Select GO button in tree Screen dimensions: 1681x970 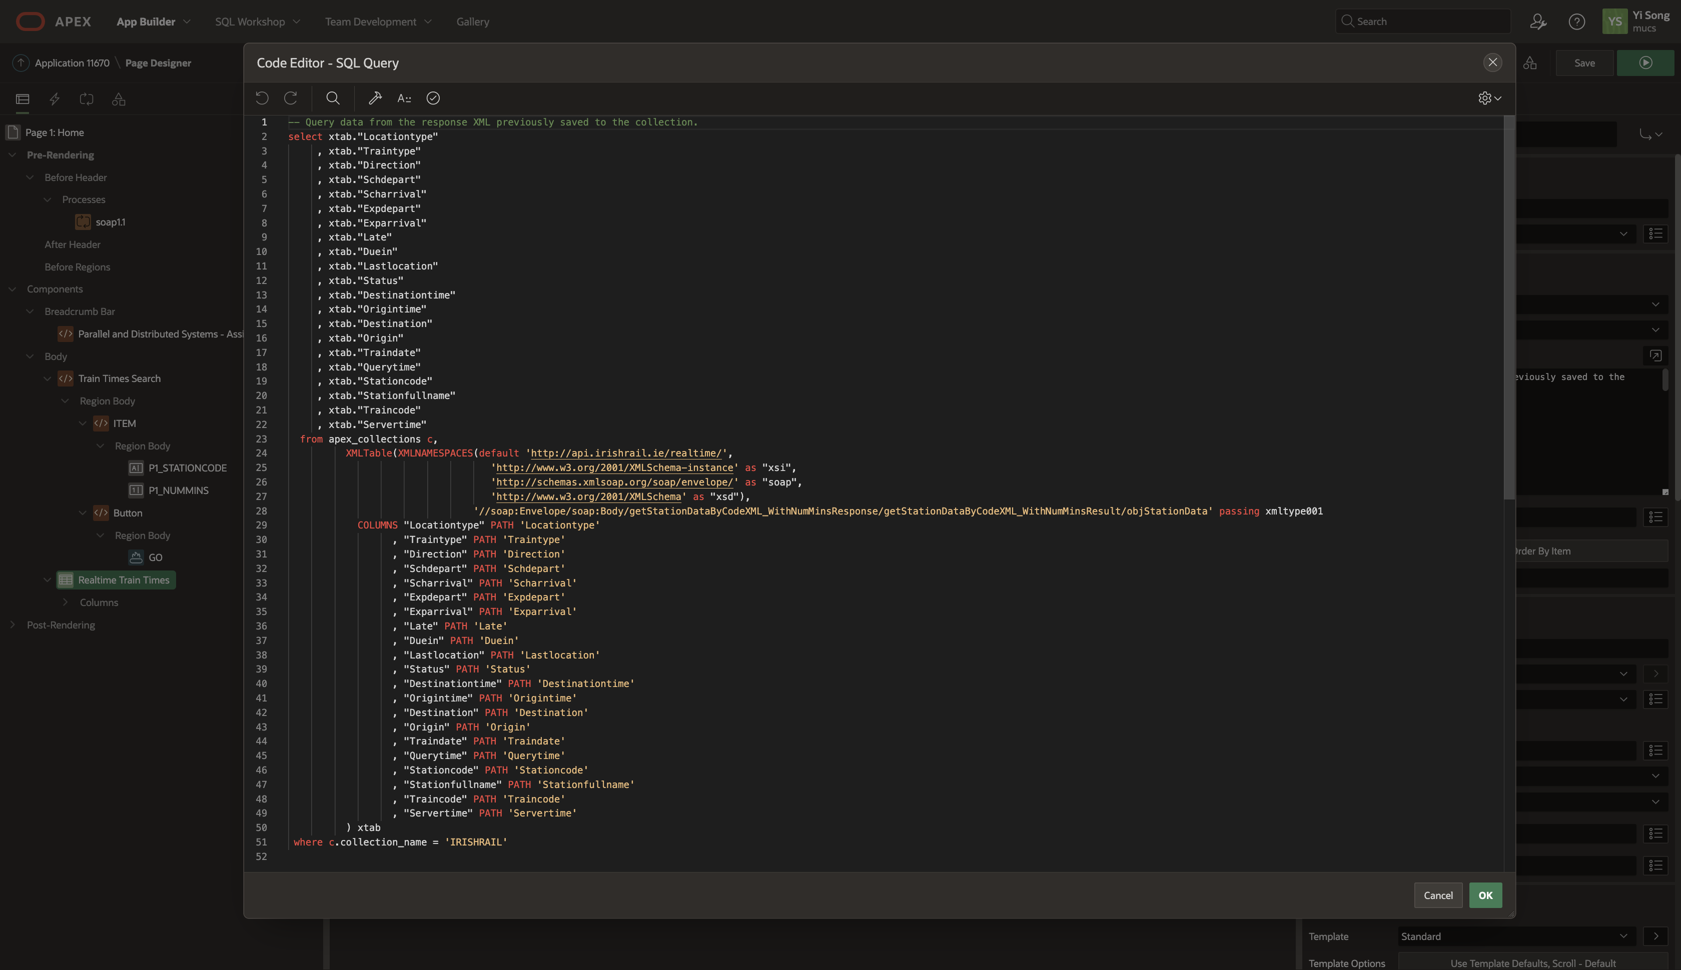pos(155,557)
